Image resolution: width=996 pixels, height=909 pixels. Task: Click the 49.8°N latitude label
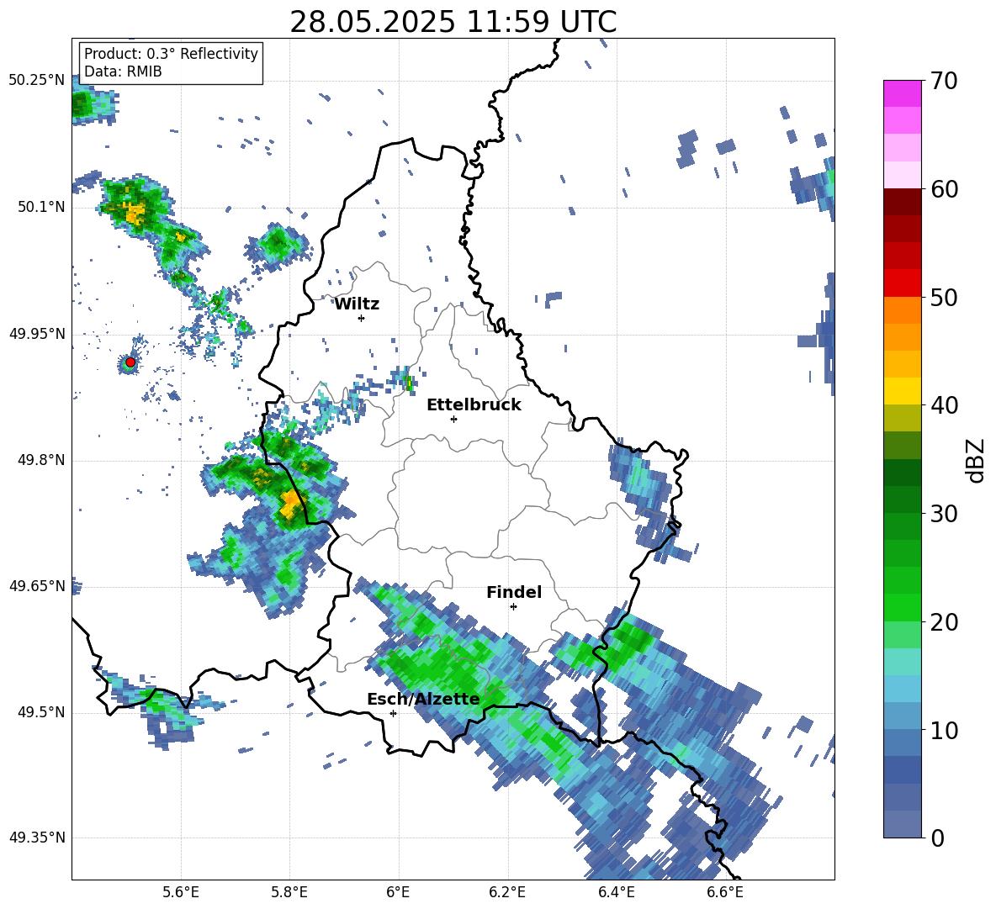(42, 460)
